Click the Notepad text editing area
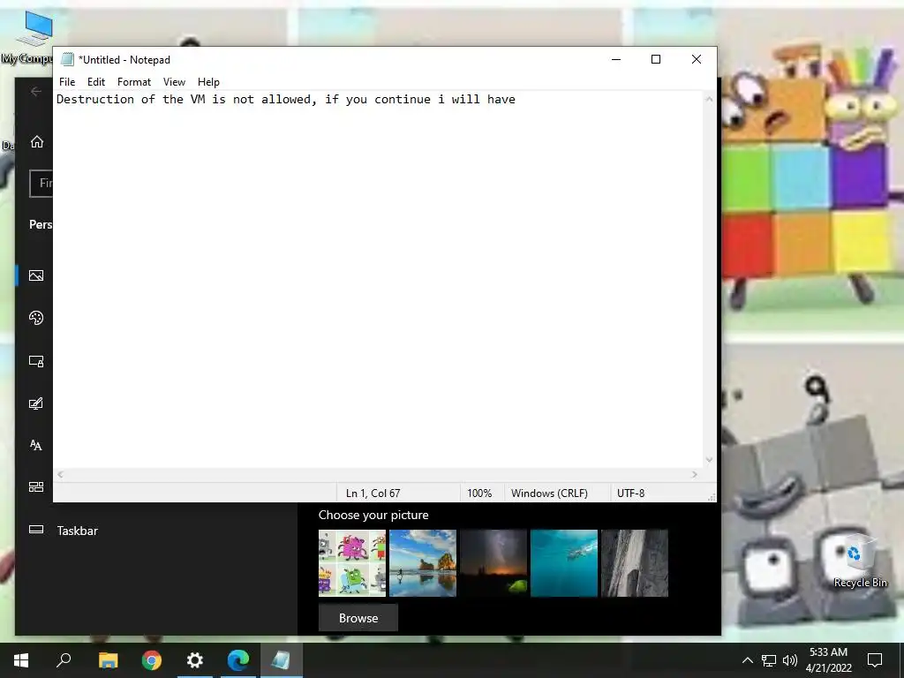The width and height of the screenshot is (904, 678). point(378,280)
